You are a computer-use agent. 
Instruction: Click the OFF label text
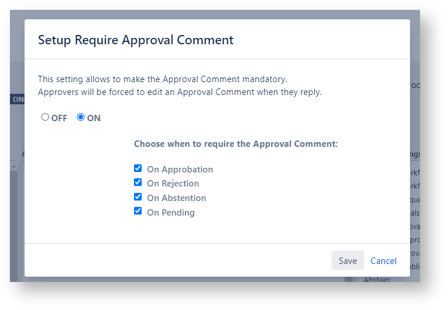click(x=59, y=118)
